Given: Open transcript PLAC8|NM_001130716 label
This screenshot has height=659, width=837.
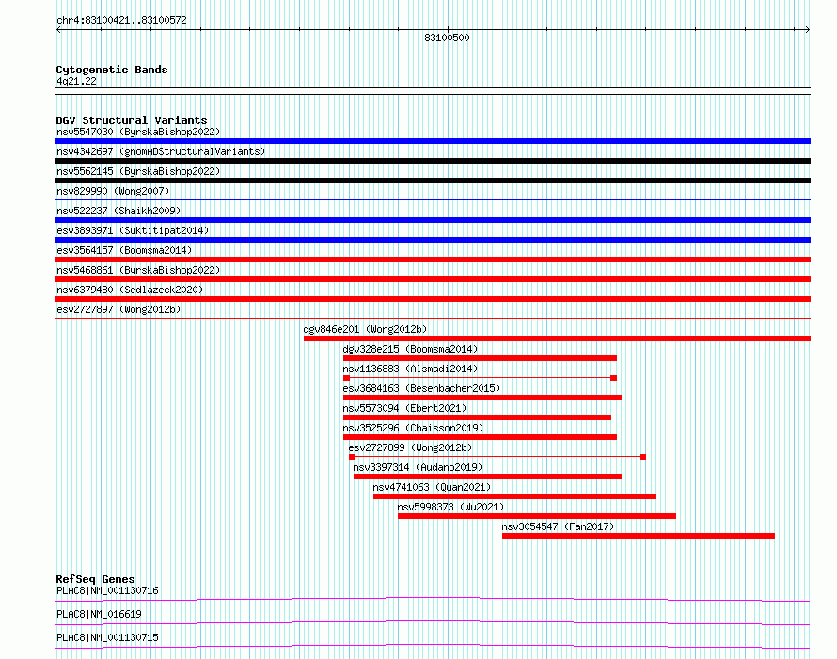Looking at the screenshot, I should point(107,590).
